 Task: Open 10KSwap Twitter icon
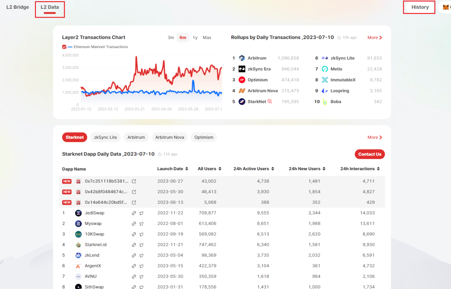(x=142, y=234)
